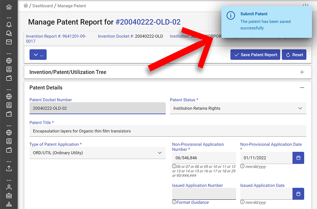317x209 pixels.
Task: Open the organization hierarchy icon
Action: (x=9, y=204)
